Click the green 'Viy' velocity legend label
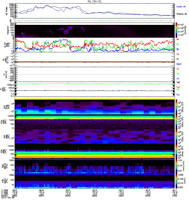 [x=178, y=74]
